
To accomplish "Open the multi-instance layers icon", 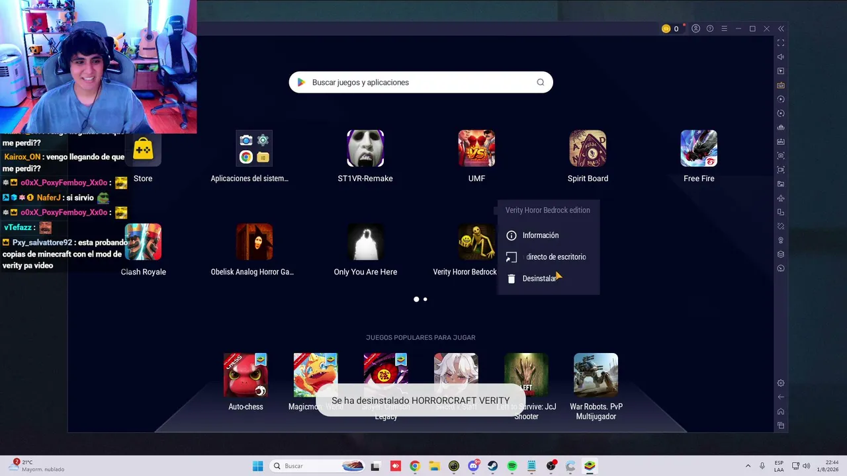I will click(x=781, y=255).
